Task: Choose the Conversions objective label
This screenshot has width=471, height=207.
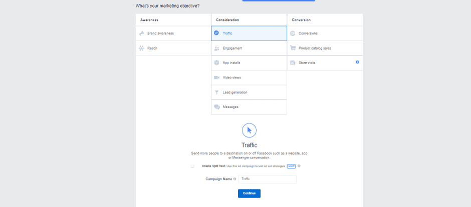Action: (x=308, y=33)
